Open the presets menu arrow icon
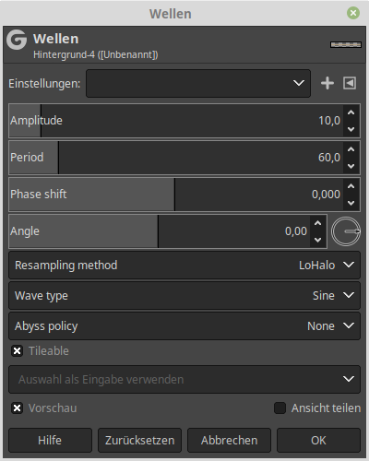 (x=350, y=83)
